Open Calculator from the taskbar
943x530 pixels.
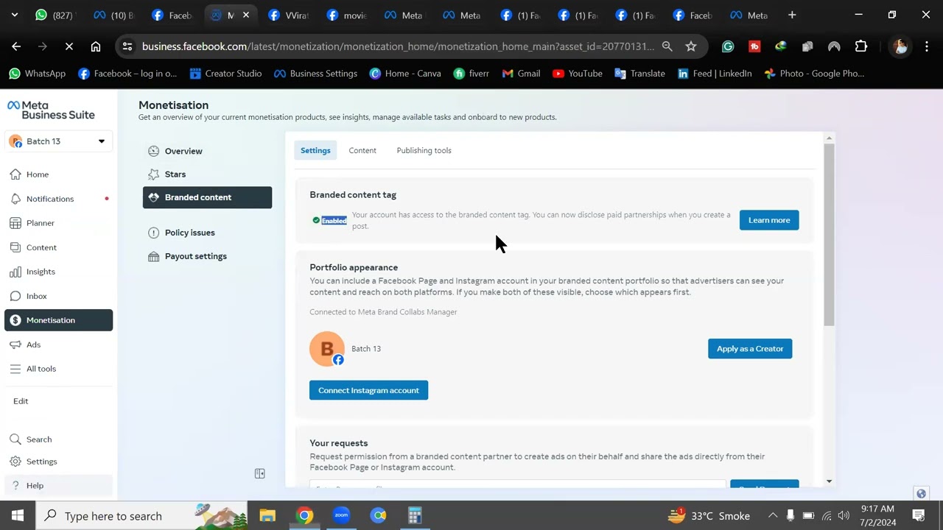coord(415,515)
